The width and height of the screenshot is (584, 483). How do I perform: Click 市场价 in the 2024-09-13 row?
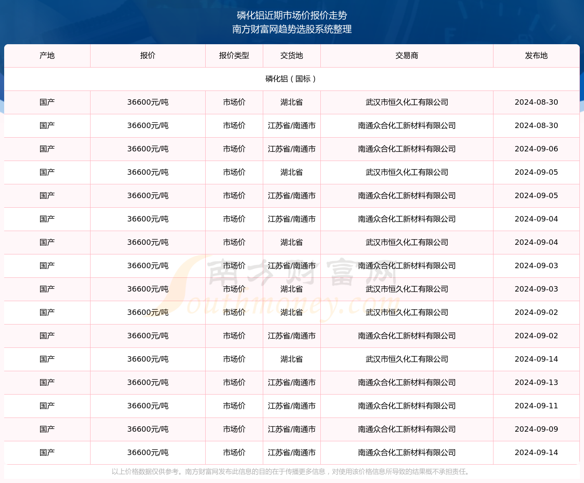[234, 382]
